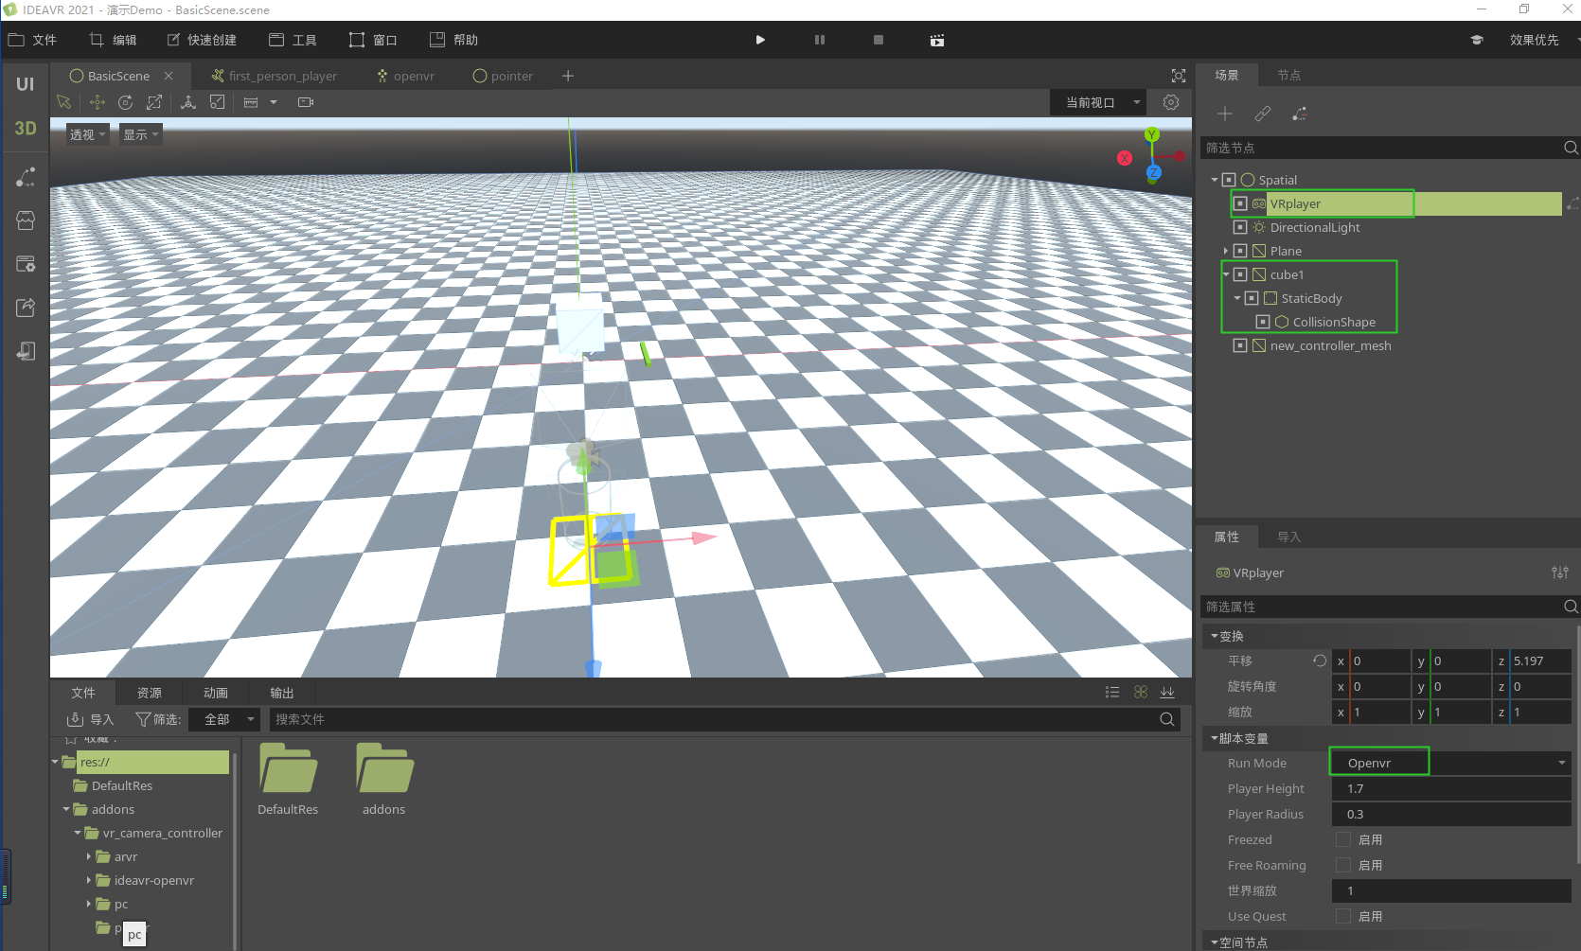This screenshot has width=1581, height=951.
Task: Maximize viewport with the fullscreen icon
Action: click(x=1179, y=76)
